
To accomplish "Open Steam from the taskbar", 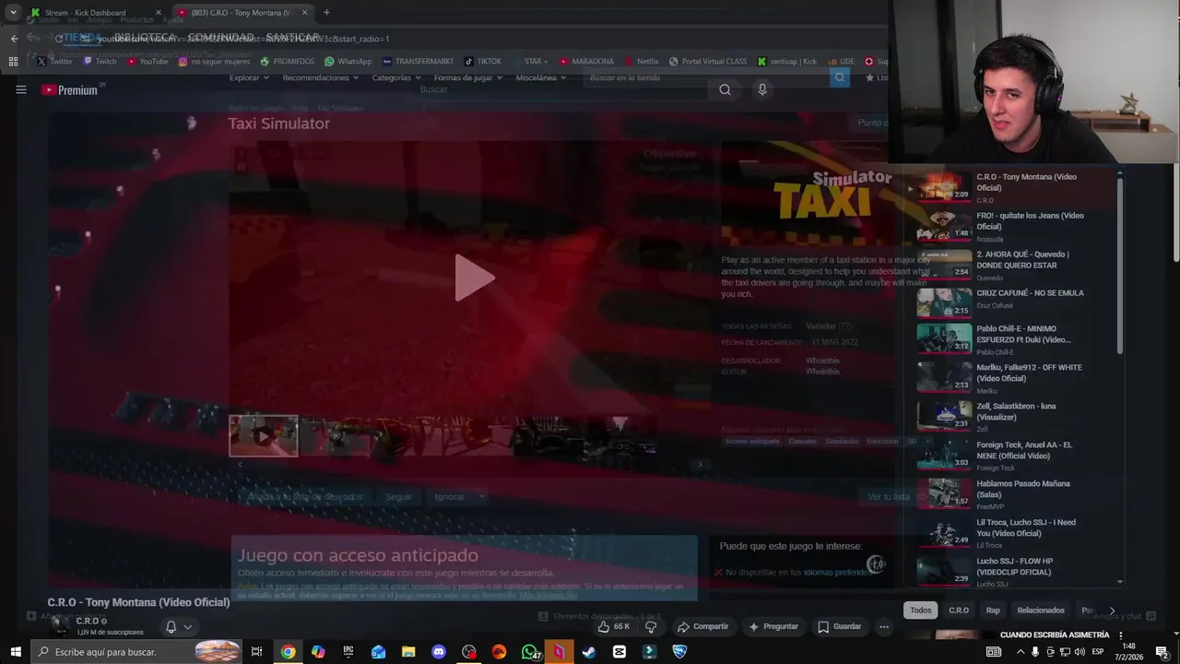I will tap(589, 652).
